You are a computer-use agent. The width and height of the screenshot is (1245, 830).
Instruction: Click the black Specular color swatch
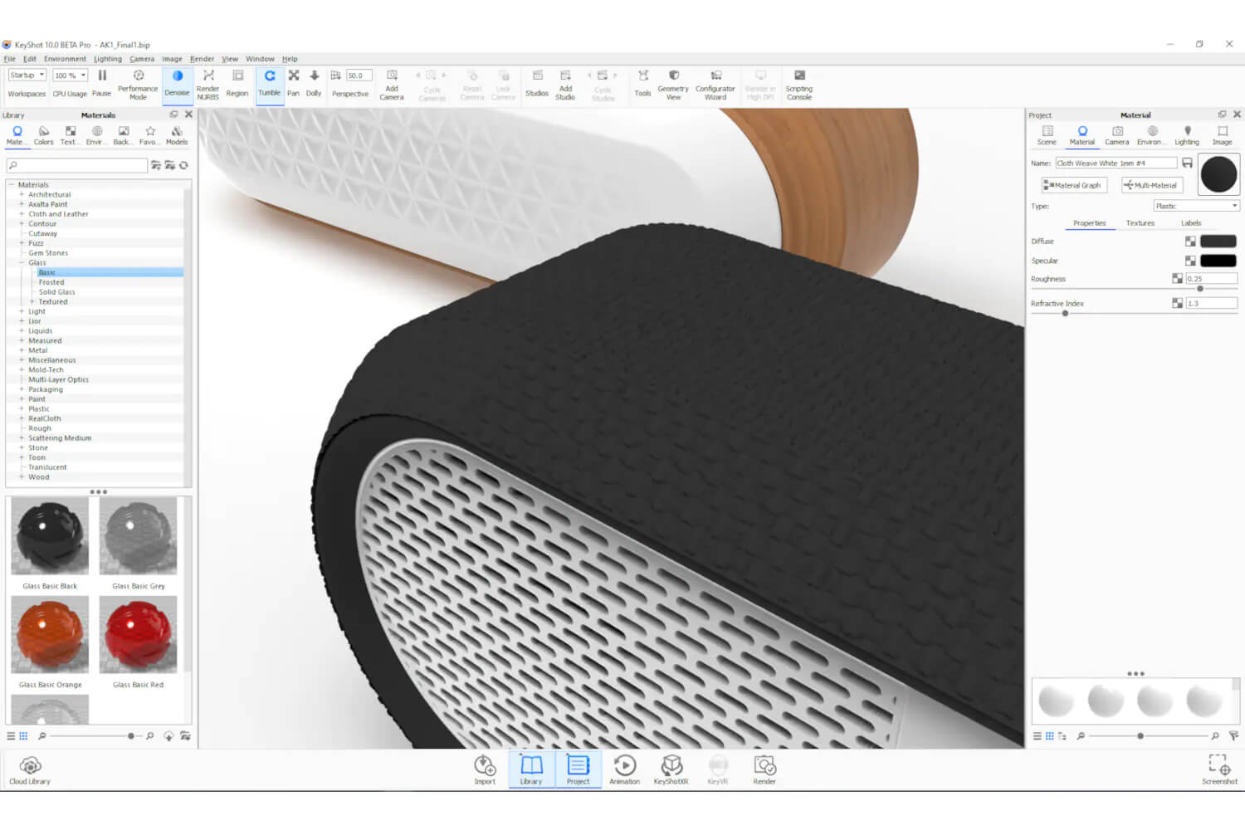point(1218,261)
